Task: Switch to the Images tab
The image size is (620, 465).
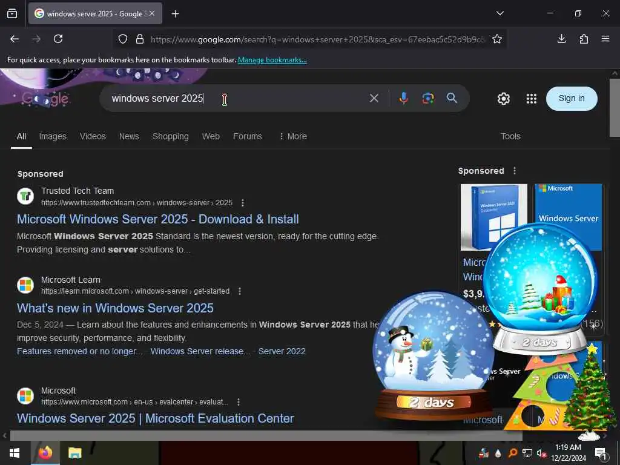Action: tap(53, 136)
